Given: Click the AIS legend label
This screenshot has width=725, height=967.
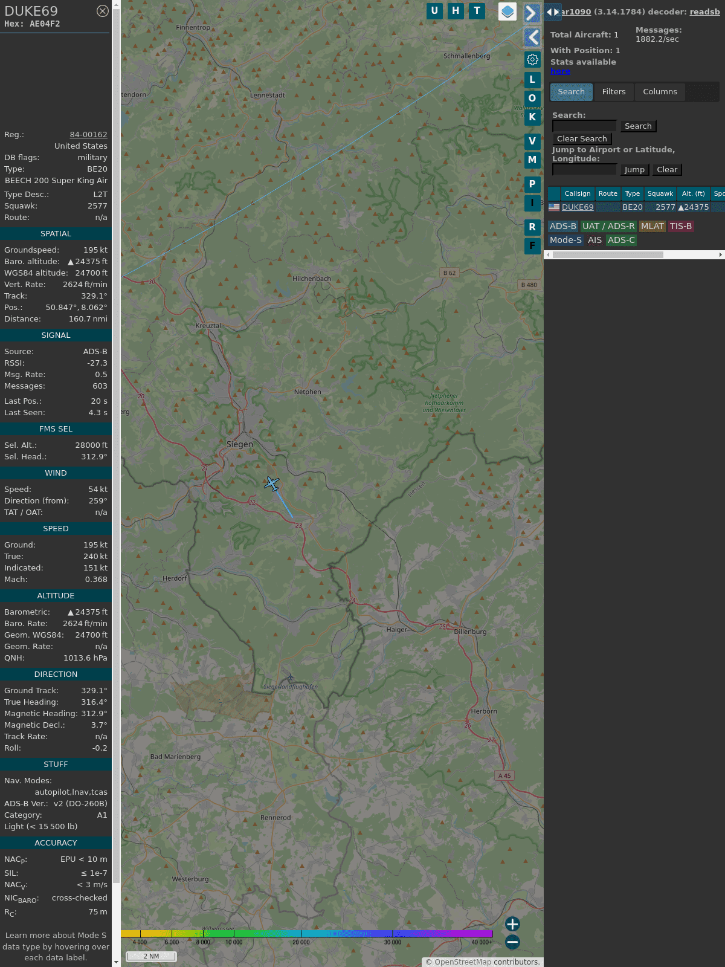Looking at the screenshot, I should (595, 240).
